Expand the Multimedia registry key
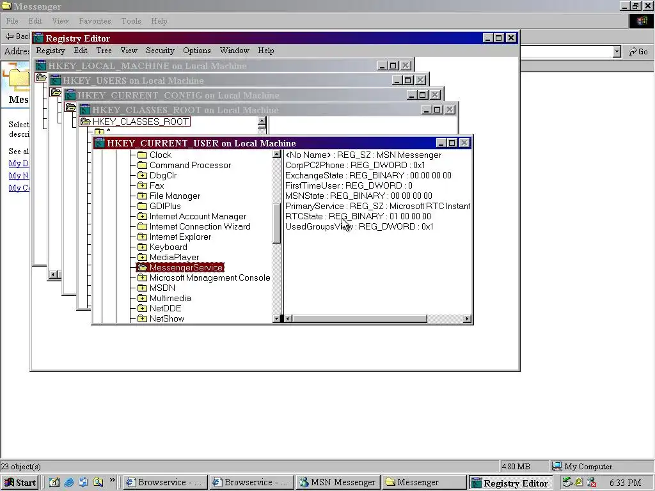Image resolution: width=655 pixels, height=491 pixels. [143, 298]
